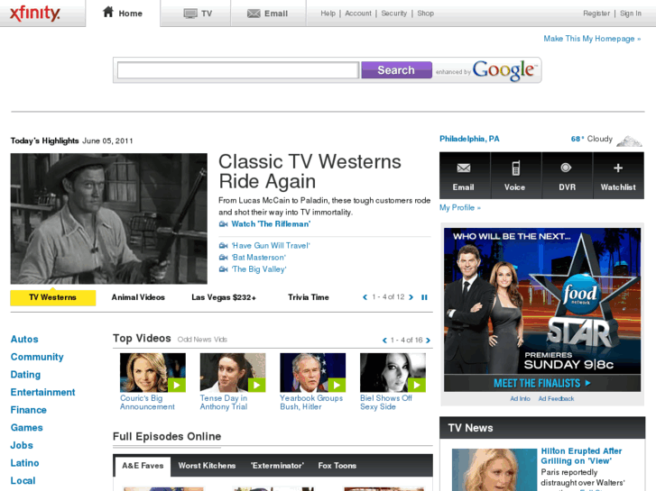Go to previous highlights with left arrow
Screen dimensions: 656x491
coord(365,297)
